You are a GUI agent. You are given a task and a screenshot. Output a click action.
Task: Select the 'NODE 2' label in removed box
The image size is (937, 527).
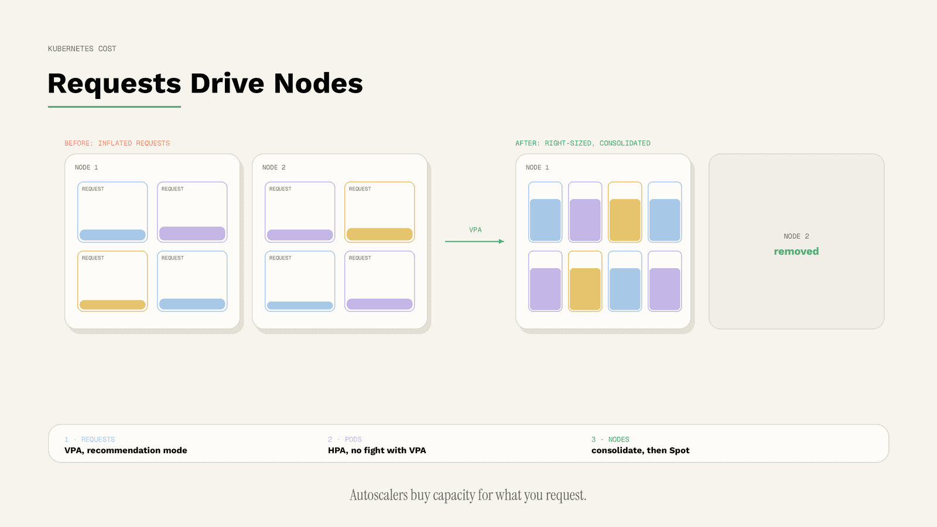(x=796, y=236)
